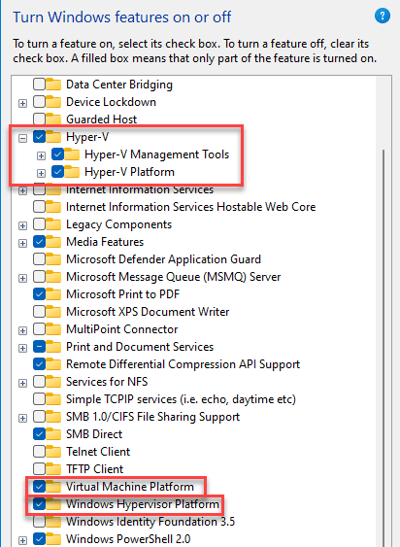The width and height of the screenshot is (400, 547).
Task: Uncheck Hyper-V Management Tools checkbox
Action: click(x=57, y=154)
